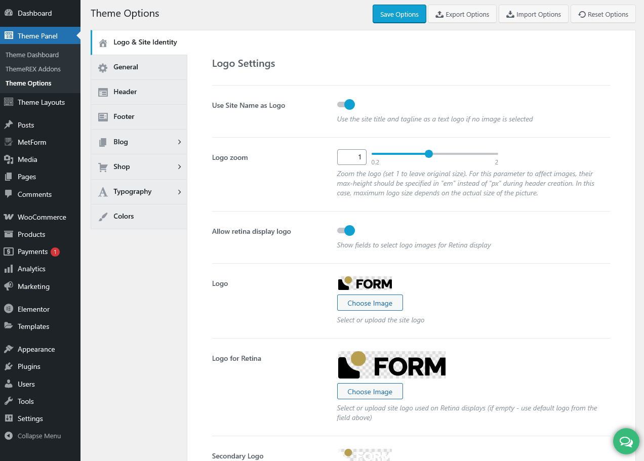The height and width of the screenshot is (461, 644).
Task: Expand the Typography options chevron
Action: tap(179, 192)
